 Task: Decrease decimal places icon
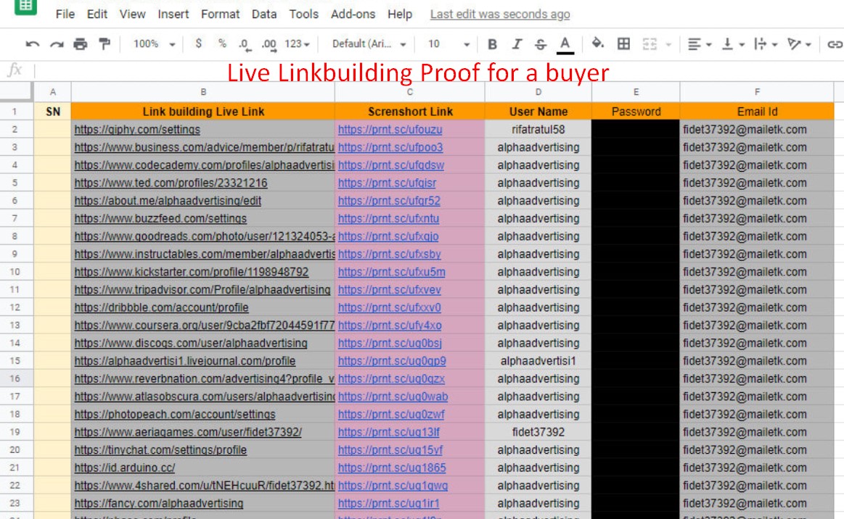[x=245, y=44]
